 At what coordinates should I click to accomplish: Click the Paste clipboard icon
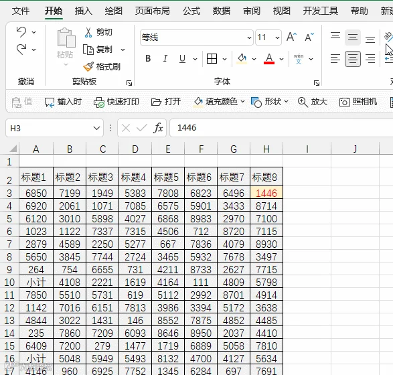pos(66,37)
